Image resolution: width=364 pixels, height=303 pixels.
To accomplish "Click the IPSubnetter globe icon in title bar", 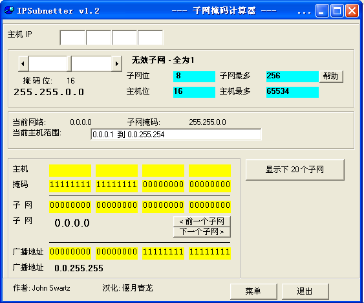I will 9,10.
